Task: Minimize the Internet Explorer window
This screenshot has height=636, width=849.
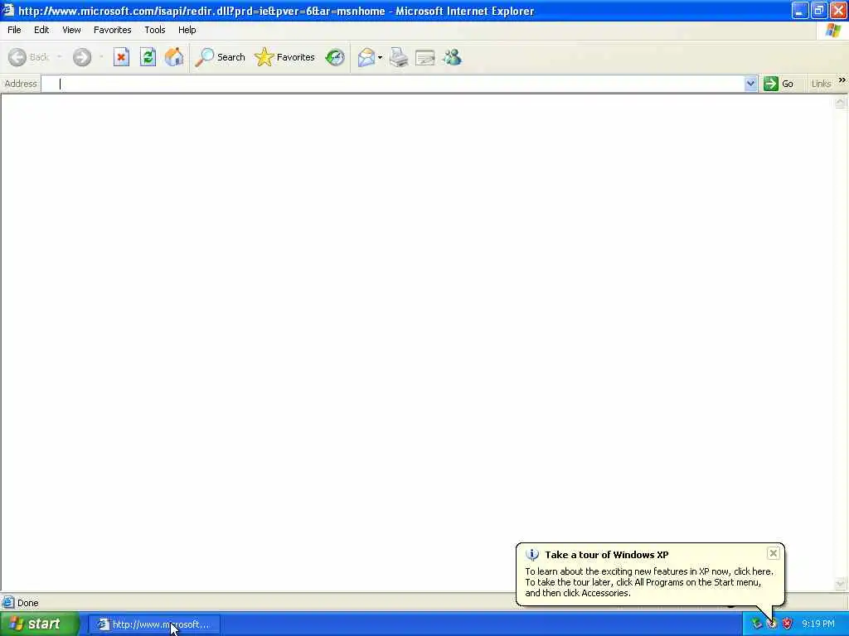Action: coord(799,10)
